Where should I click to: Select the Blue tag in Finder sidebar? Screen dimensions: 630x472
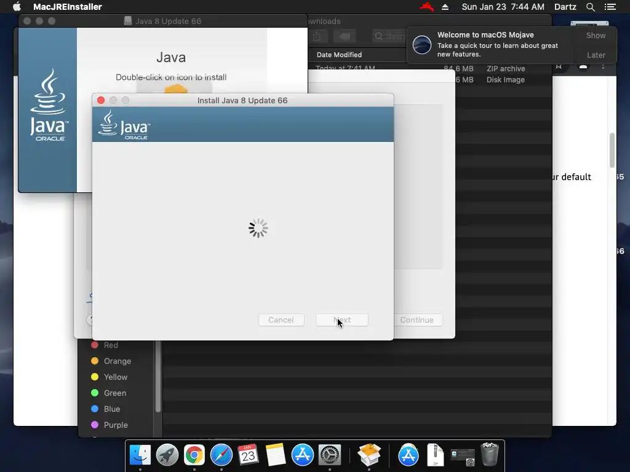coord(106,409)
